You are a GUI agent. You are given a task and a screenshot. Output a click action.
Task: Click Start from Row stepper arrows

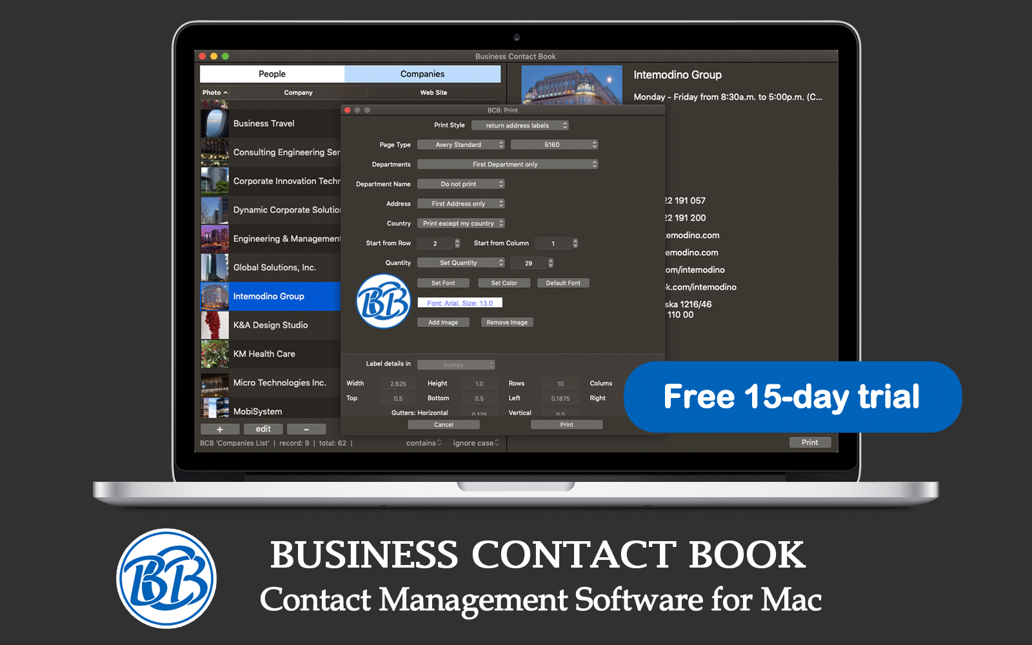pyautogui.click(x=457, y=243)
